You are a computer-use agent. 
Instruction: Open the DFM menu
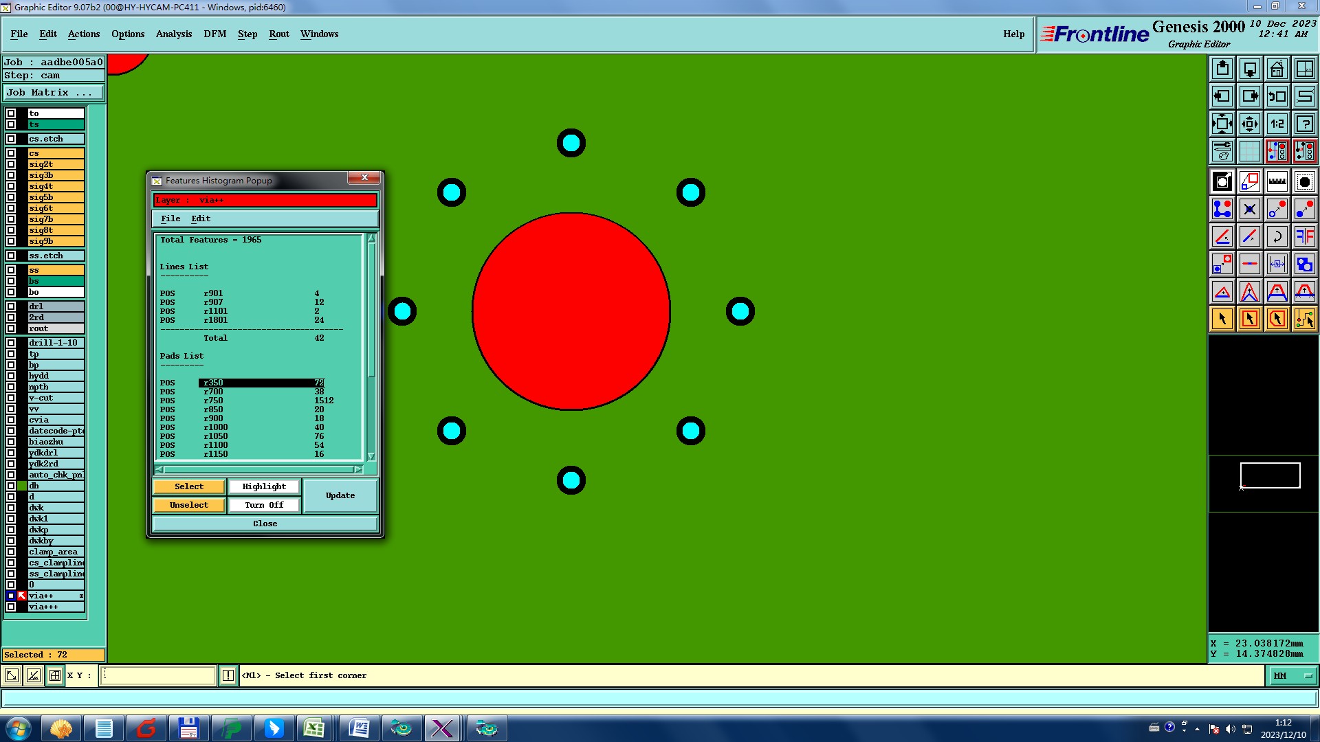[214, 34]
